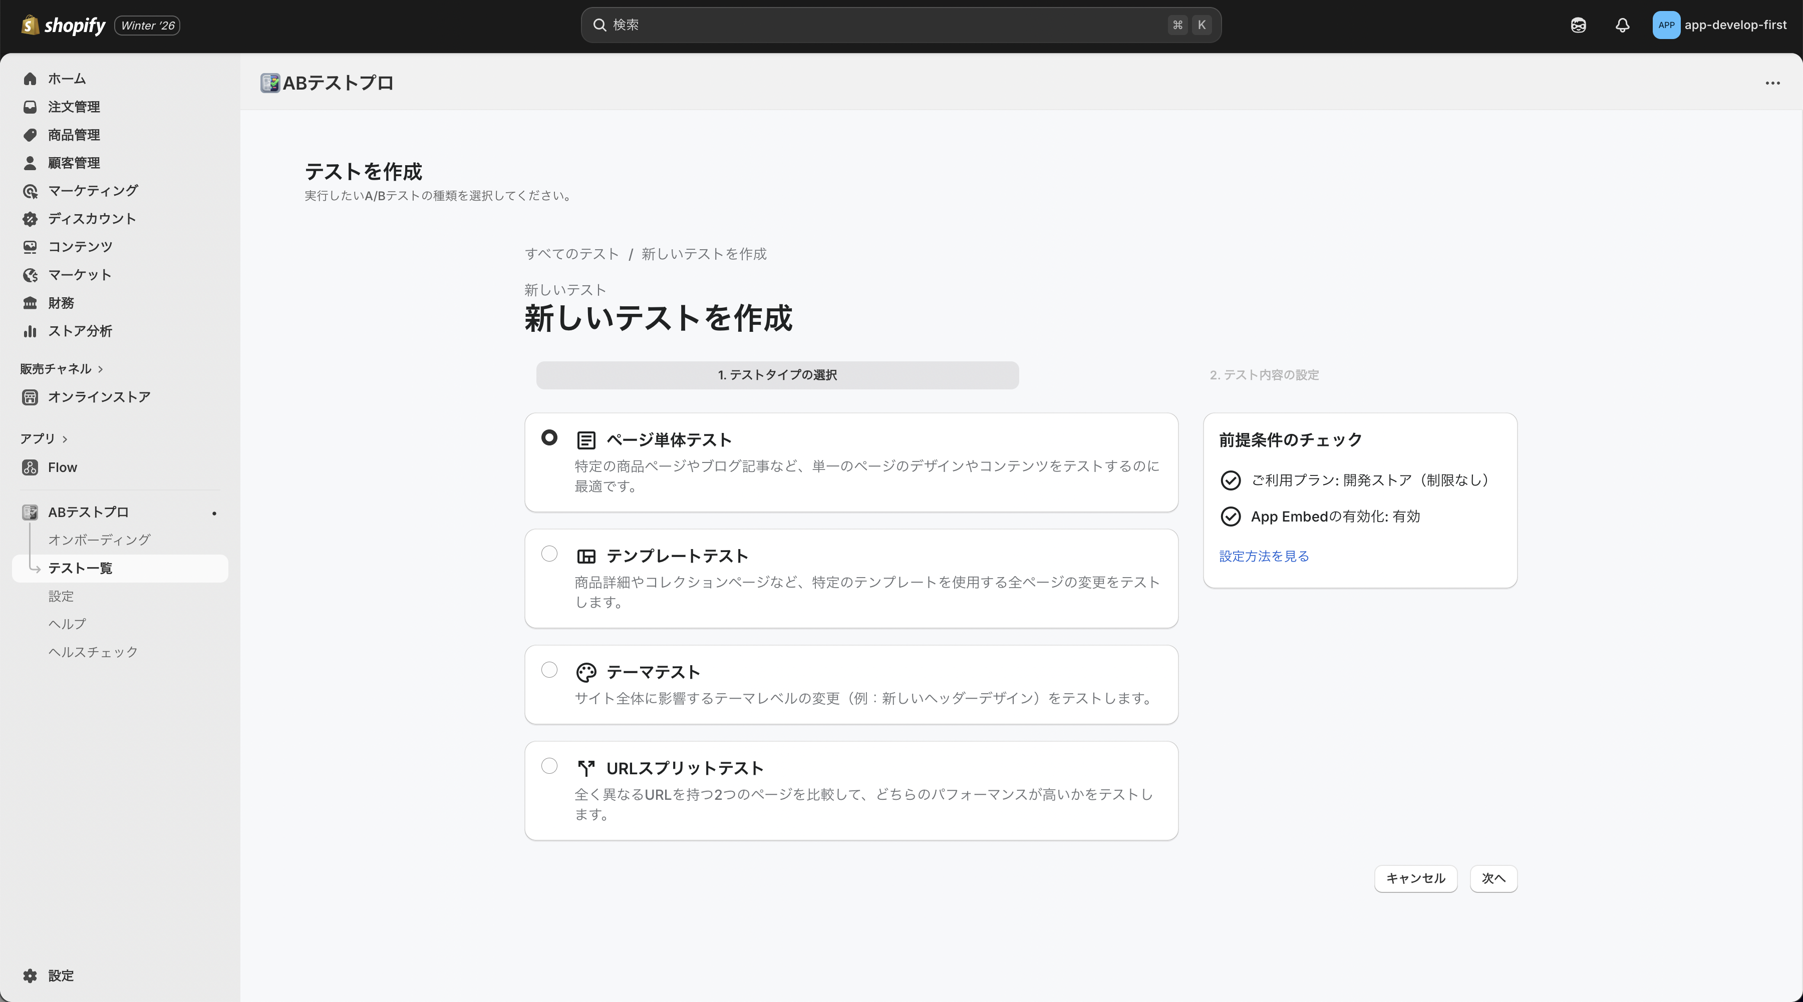Click the オンラインストア storefront icon
This screenshot has height=1002, width=1803.
click(x=30, y=397)
